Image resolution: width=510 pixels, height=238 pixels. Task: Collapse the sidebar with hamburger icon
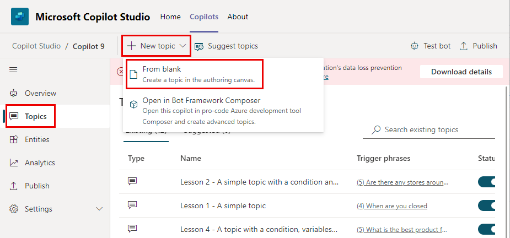[13, 70]
